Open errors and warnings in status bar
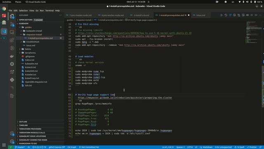Screen dimensions: 264x149 [40, 147]
